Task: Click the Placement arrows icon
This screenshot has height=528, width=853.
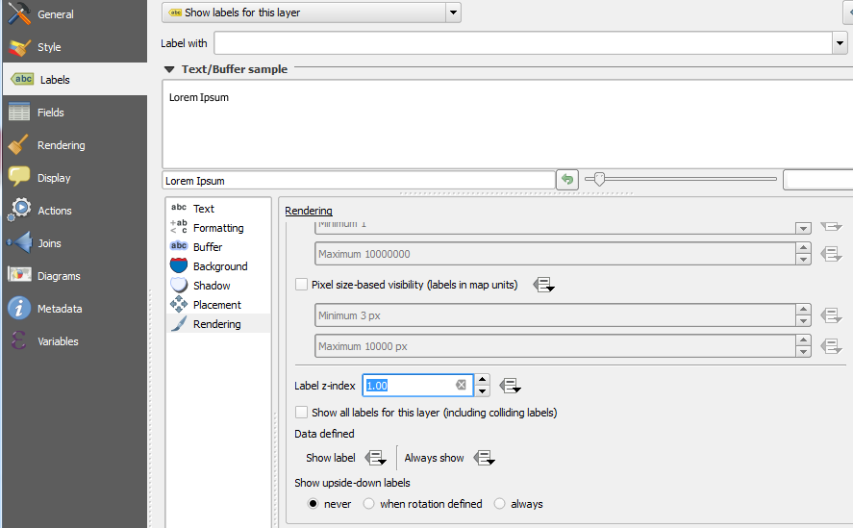Action: (x=179, y=304)
